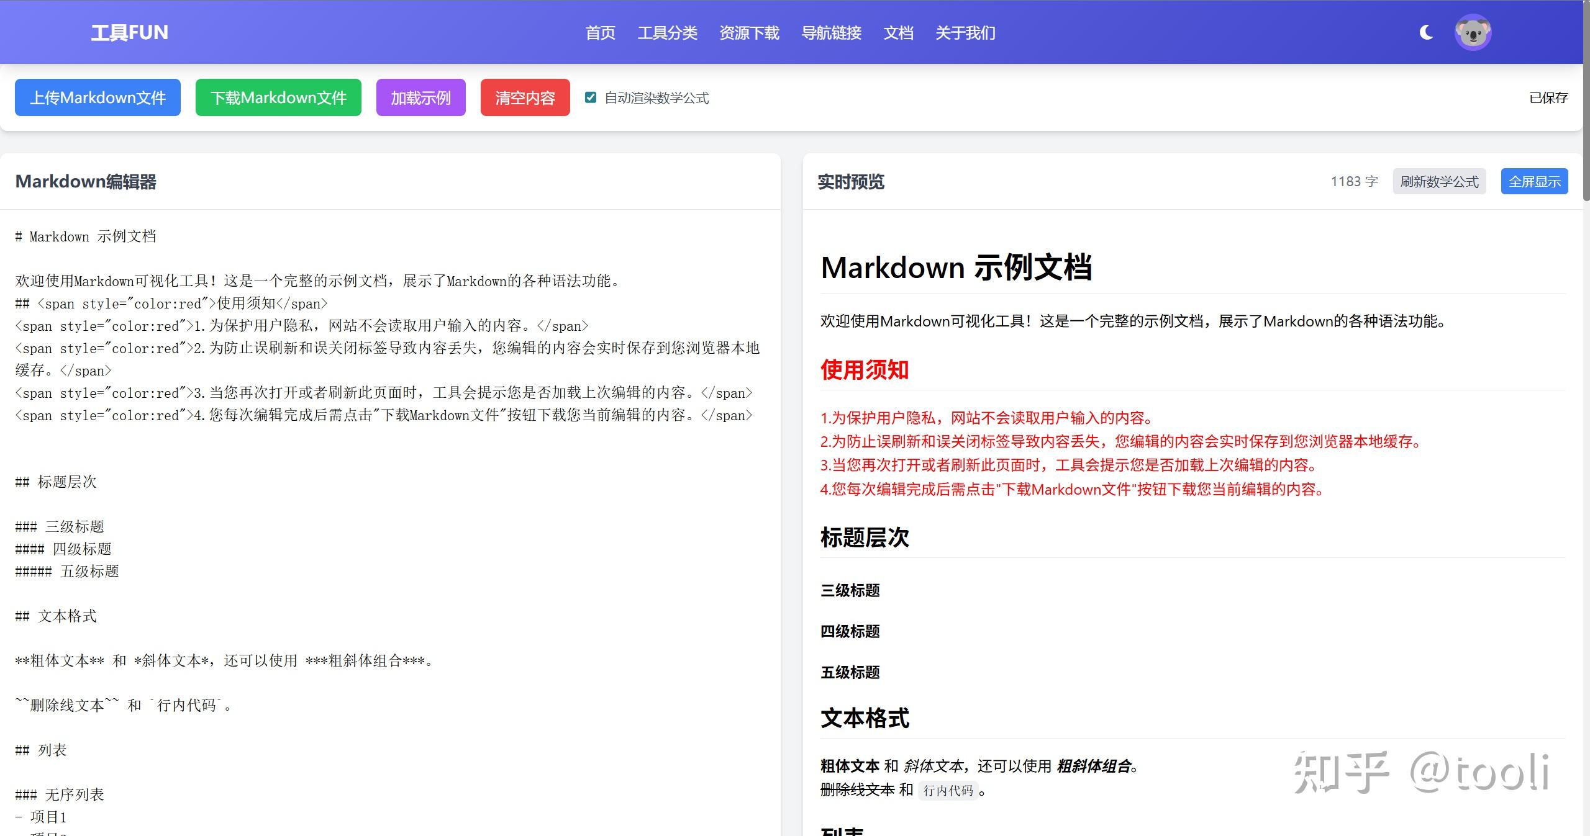Image resolution: width=1590 pixels, height=836 pixels.
Task: Click 标题层次 heading in preview
Action: [865, 537]
